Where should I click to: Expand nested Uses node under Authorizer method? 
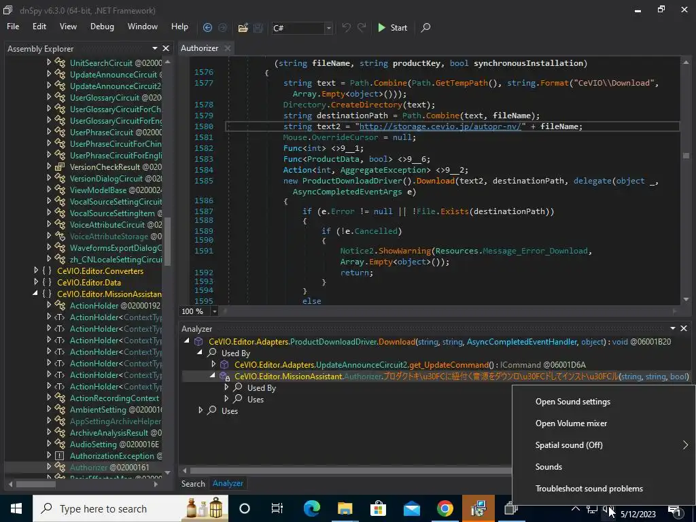[226, 398]
